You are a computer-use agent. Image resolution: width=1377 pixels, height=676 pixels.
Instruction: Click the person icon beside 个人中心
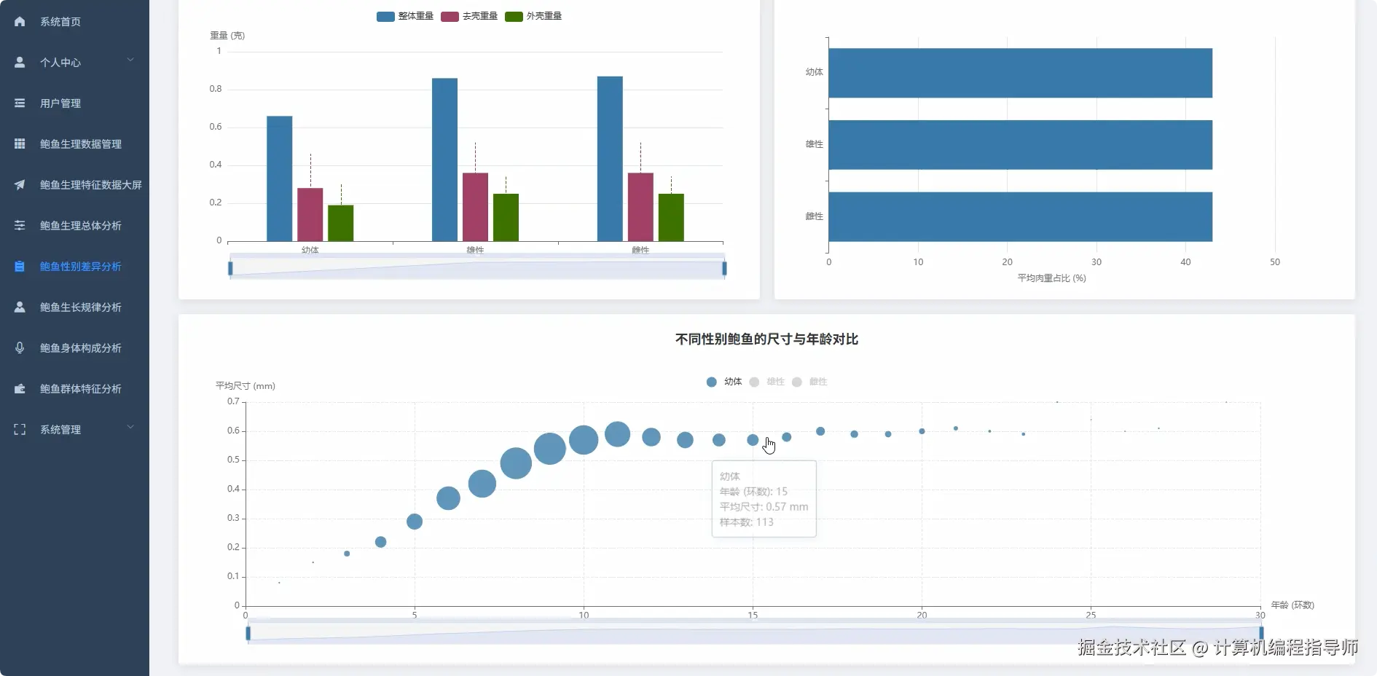coord(20,63)
